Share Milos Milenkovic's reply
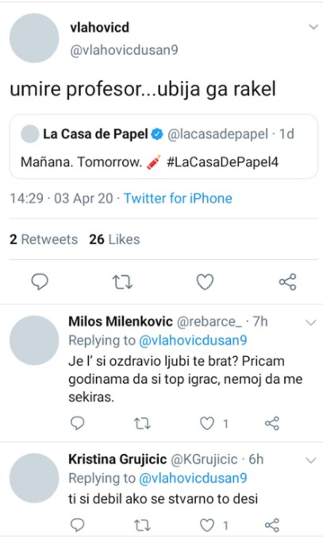Screen dimensions: 323x539 272,423
